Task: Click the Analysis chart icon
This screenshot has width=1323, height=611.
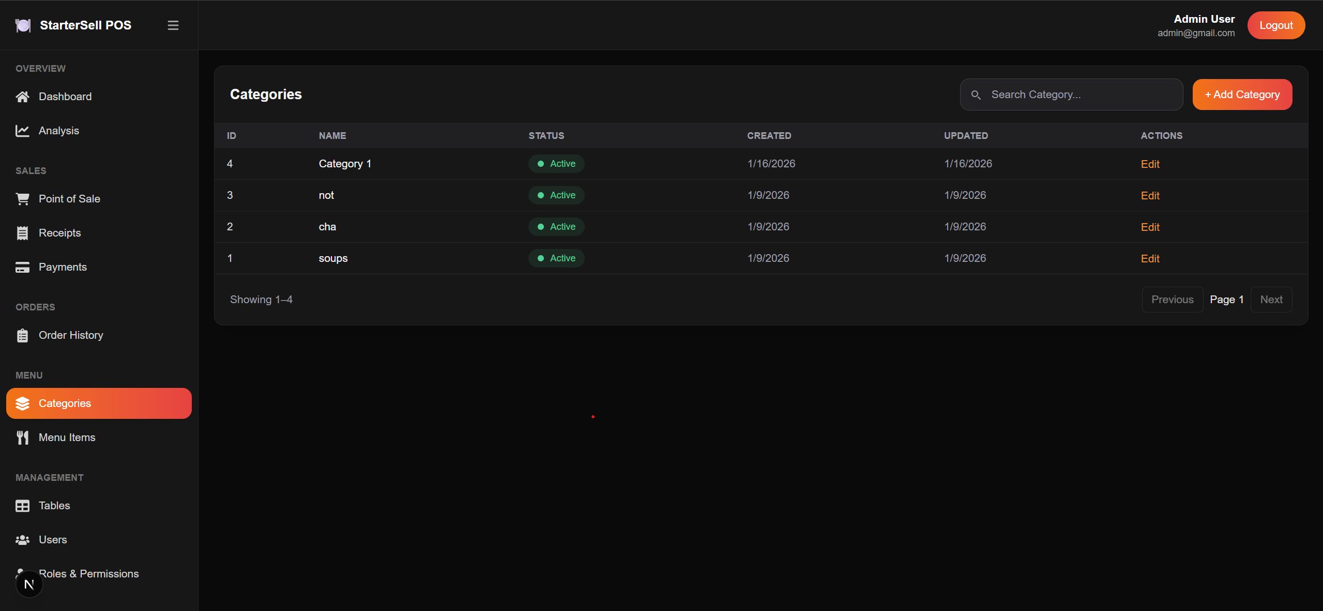Action: 22,131
